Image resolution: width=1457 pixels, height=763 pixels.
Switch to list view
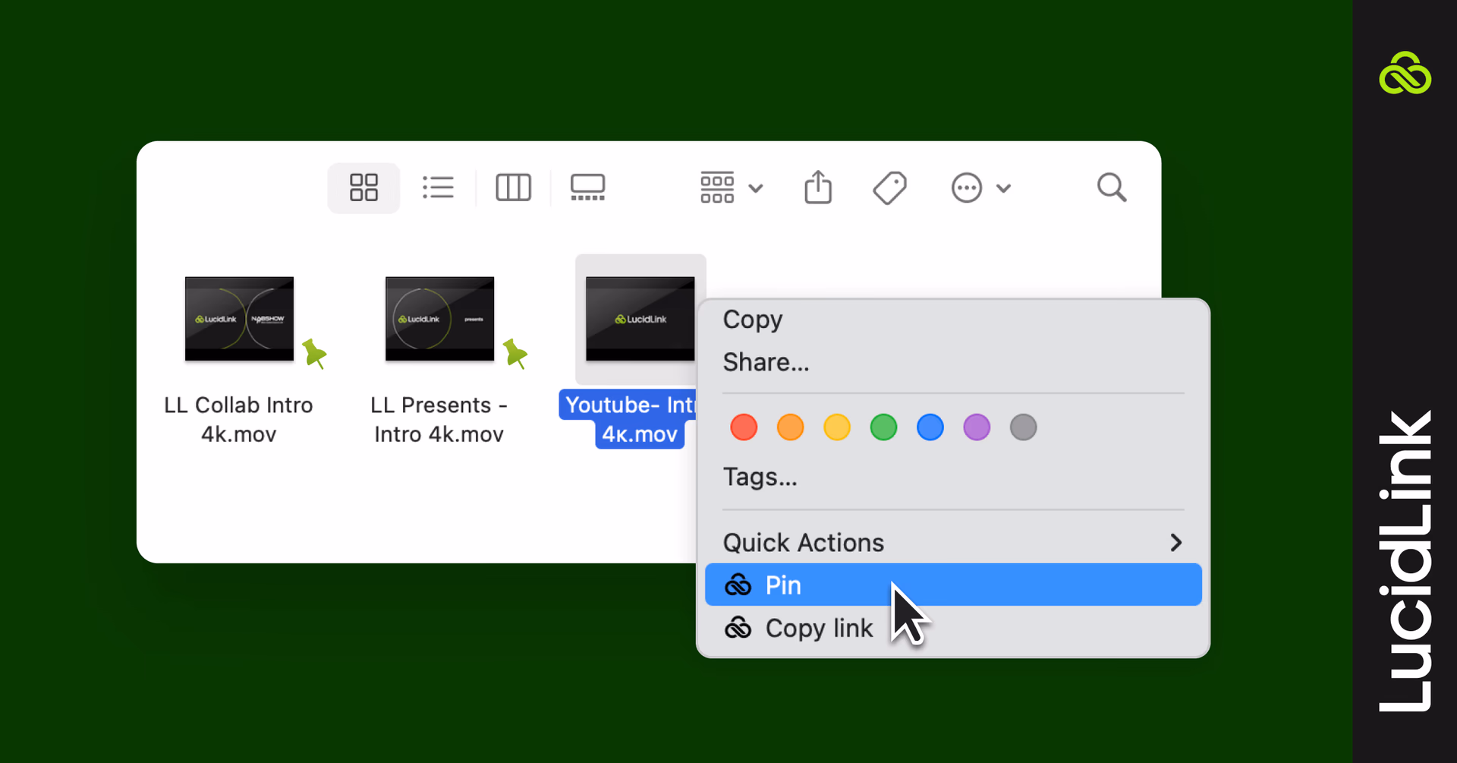tap(438, 188)
